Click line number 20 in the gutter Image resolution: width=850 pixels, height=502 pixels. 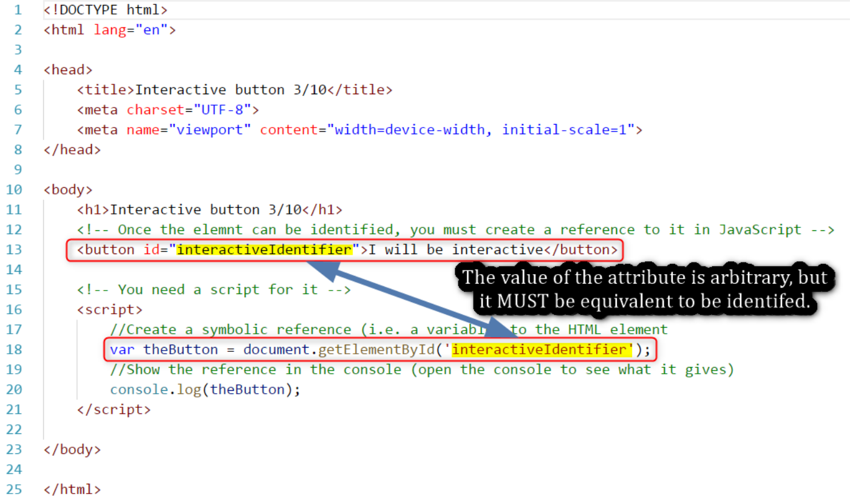15,389
